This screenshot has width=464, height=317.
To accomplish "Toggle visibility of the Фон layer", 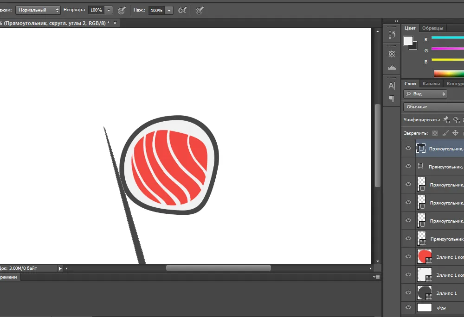I will (408, 307).
